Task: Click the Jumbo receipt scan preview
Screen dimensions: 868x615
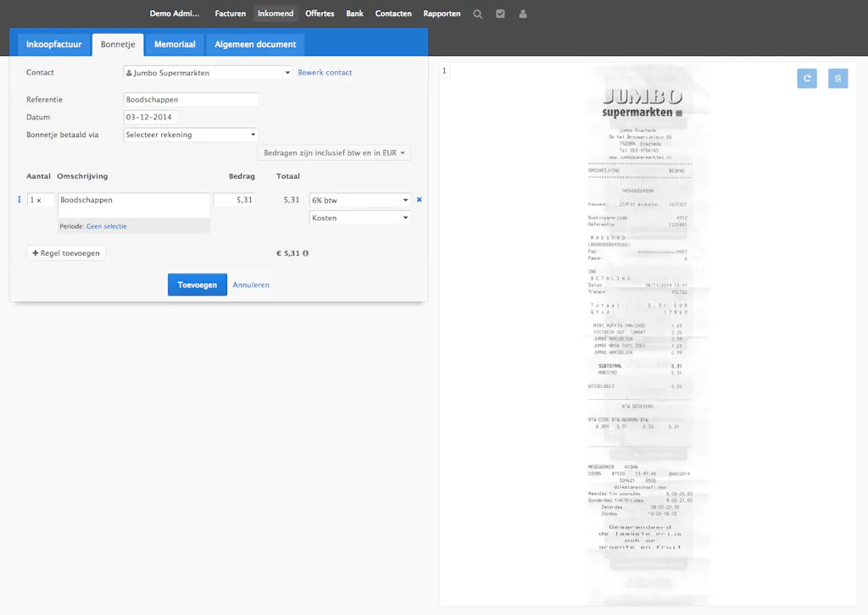Action: [x=648, y=335]
